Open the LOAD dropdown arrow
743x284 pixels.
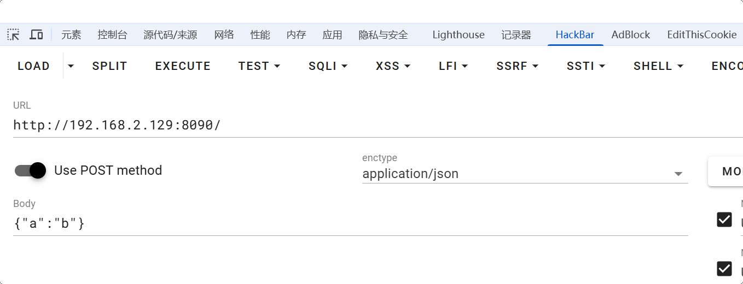(x=71, y=66)
